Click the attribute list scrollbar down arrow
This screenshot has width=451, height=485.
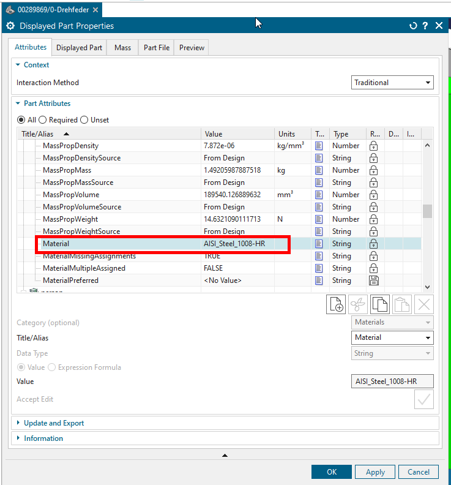(x=428, y=287)
